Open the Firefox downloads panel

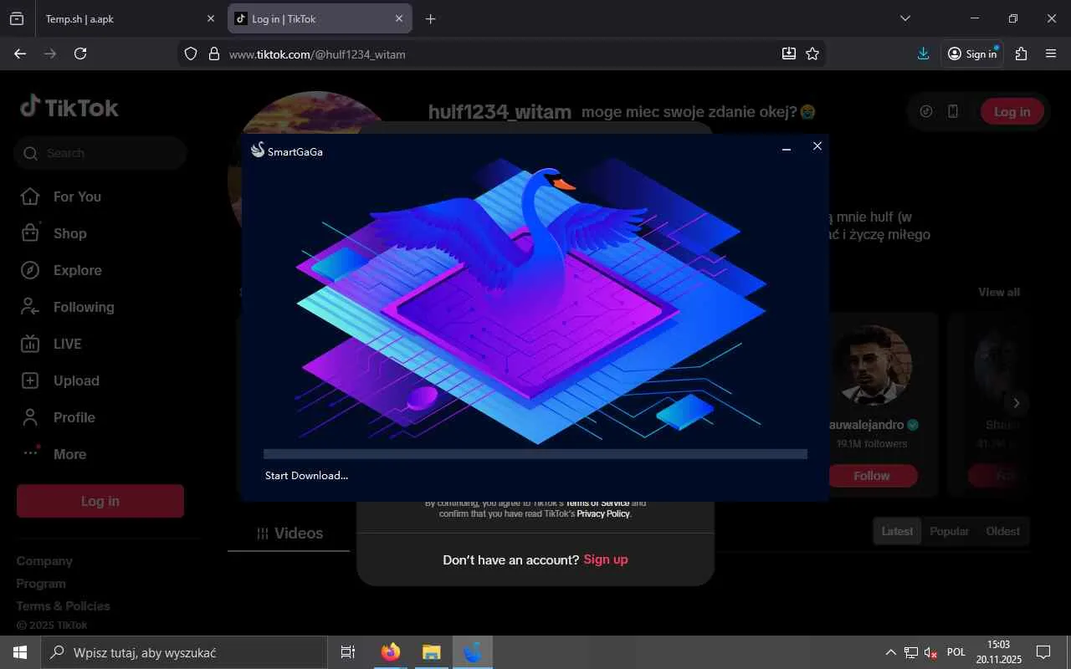tap(924, 54)
